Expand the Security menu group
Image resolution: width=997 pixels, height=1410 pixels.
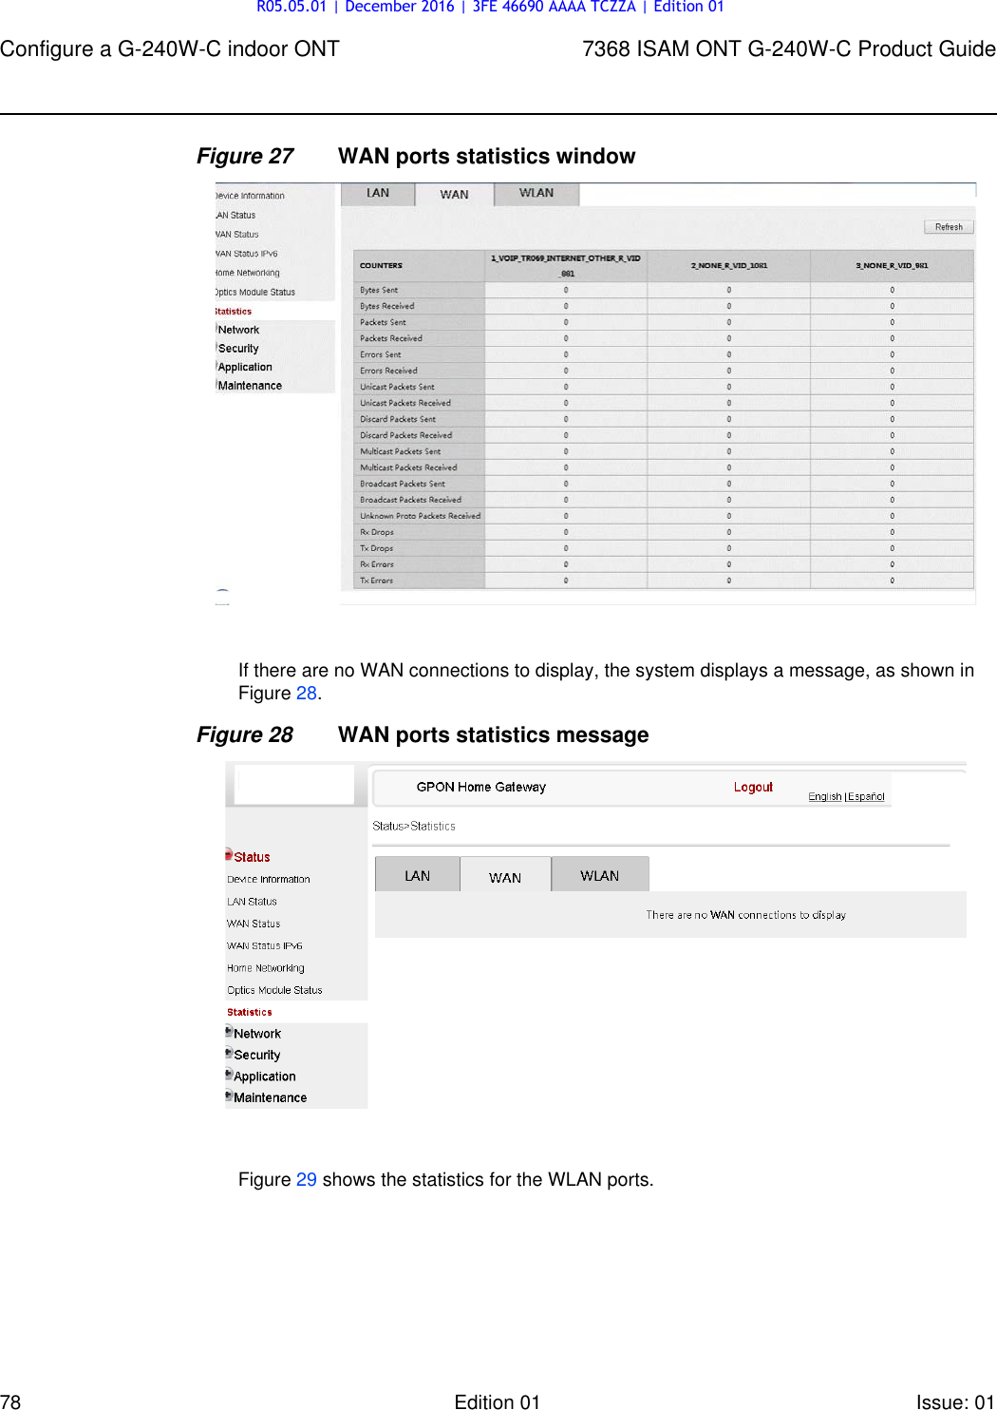pyautogui.click(x=254, y=1055)
